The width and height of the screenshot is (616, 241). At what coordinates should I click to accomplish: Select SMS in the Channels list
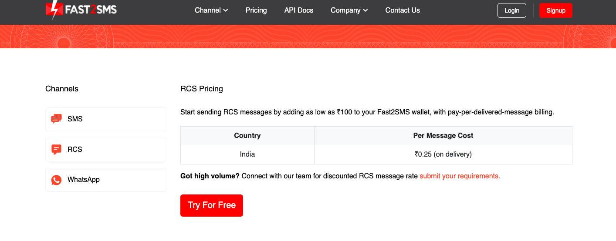point(106,119)
